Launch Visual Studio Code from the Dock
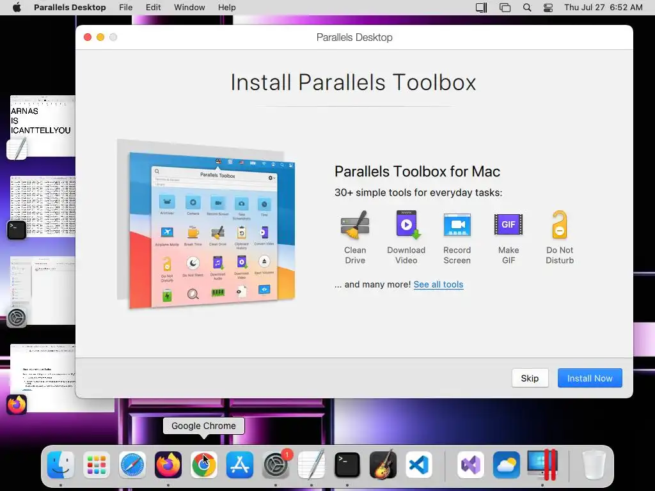655x491 pixels. tap(419, 465)
